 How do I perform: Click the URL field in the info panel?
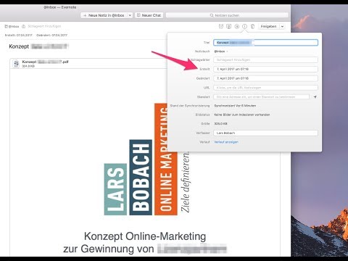point(265,88)
